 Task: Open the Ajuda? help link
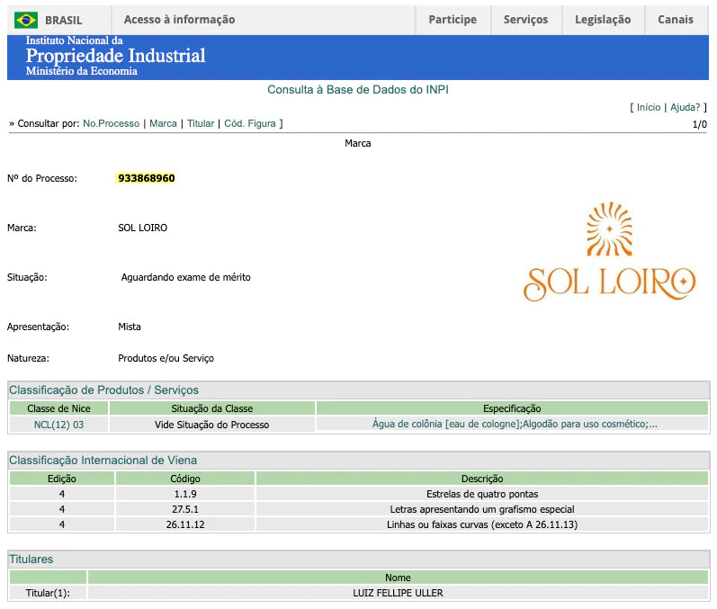pos(685,107)
